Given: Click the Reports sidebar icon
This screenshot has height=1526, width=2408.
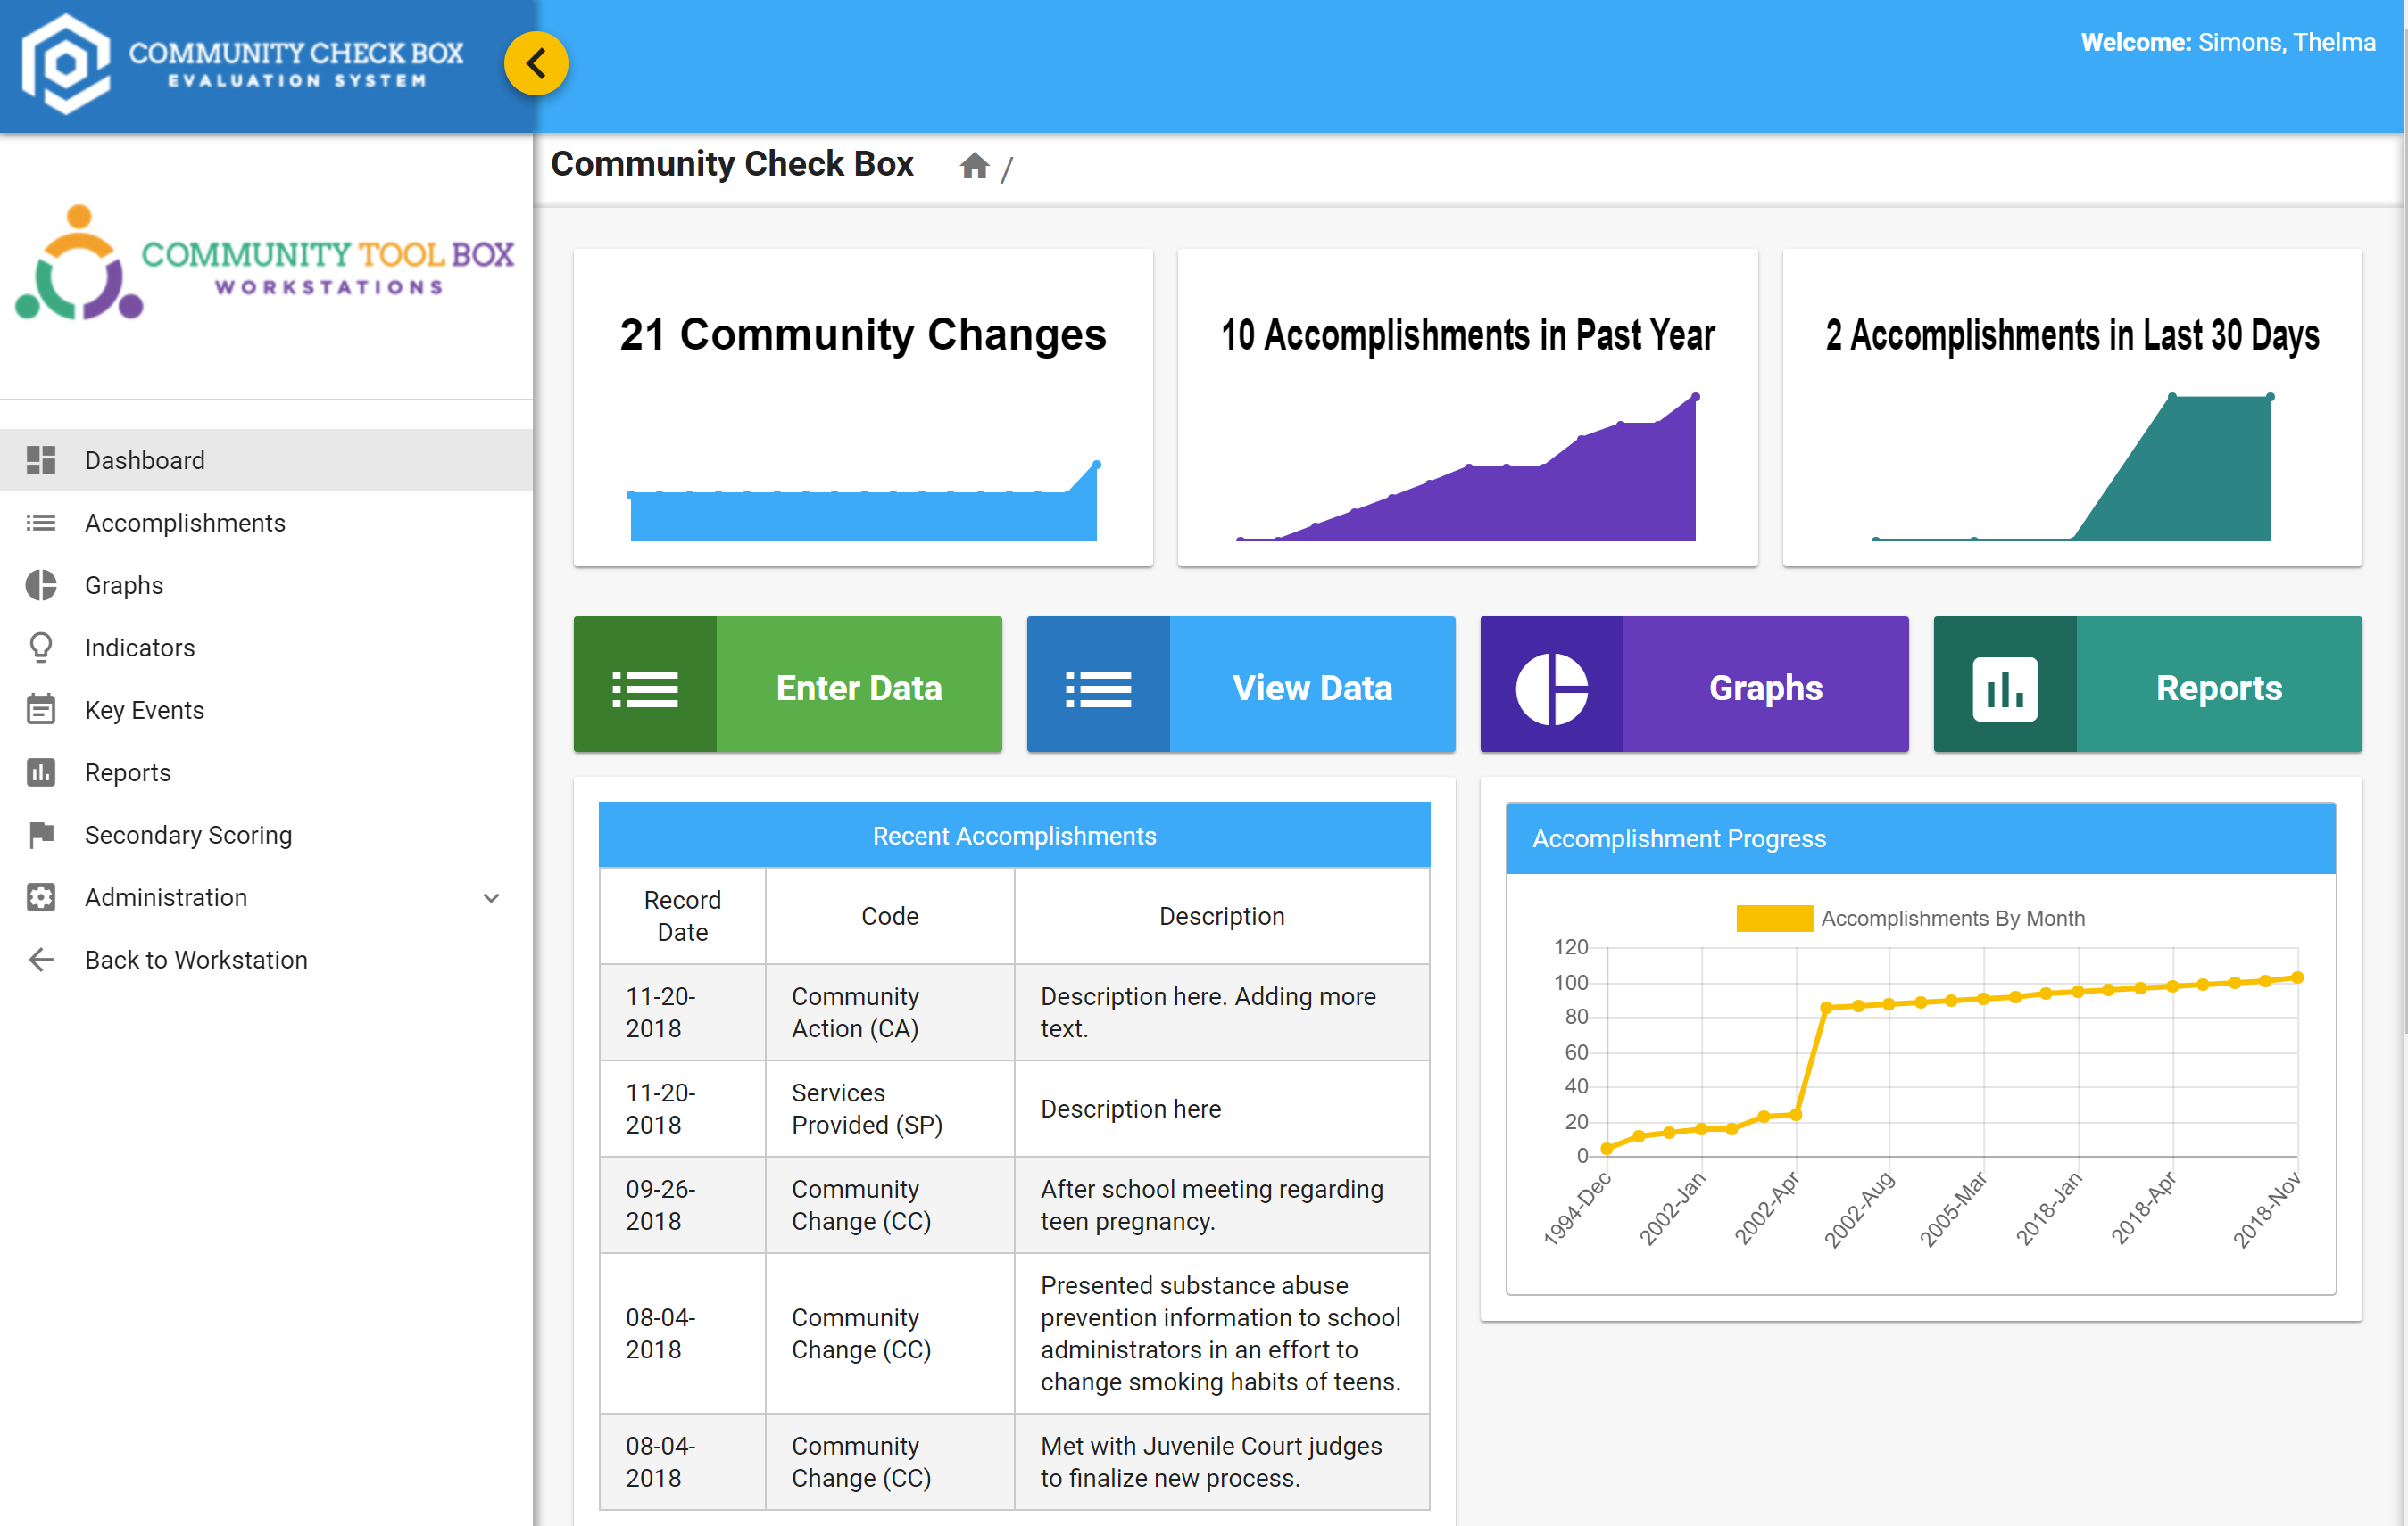Looking at the screenshot, I should 42,771.
